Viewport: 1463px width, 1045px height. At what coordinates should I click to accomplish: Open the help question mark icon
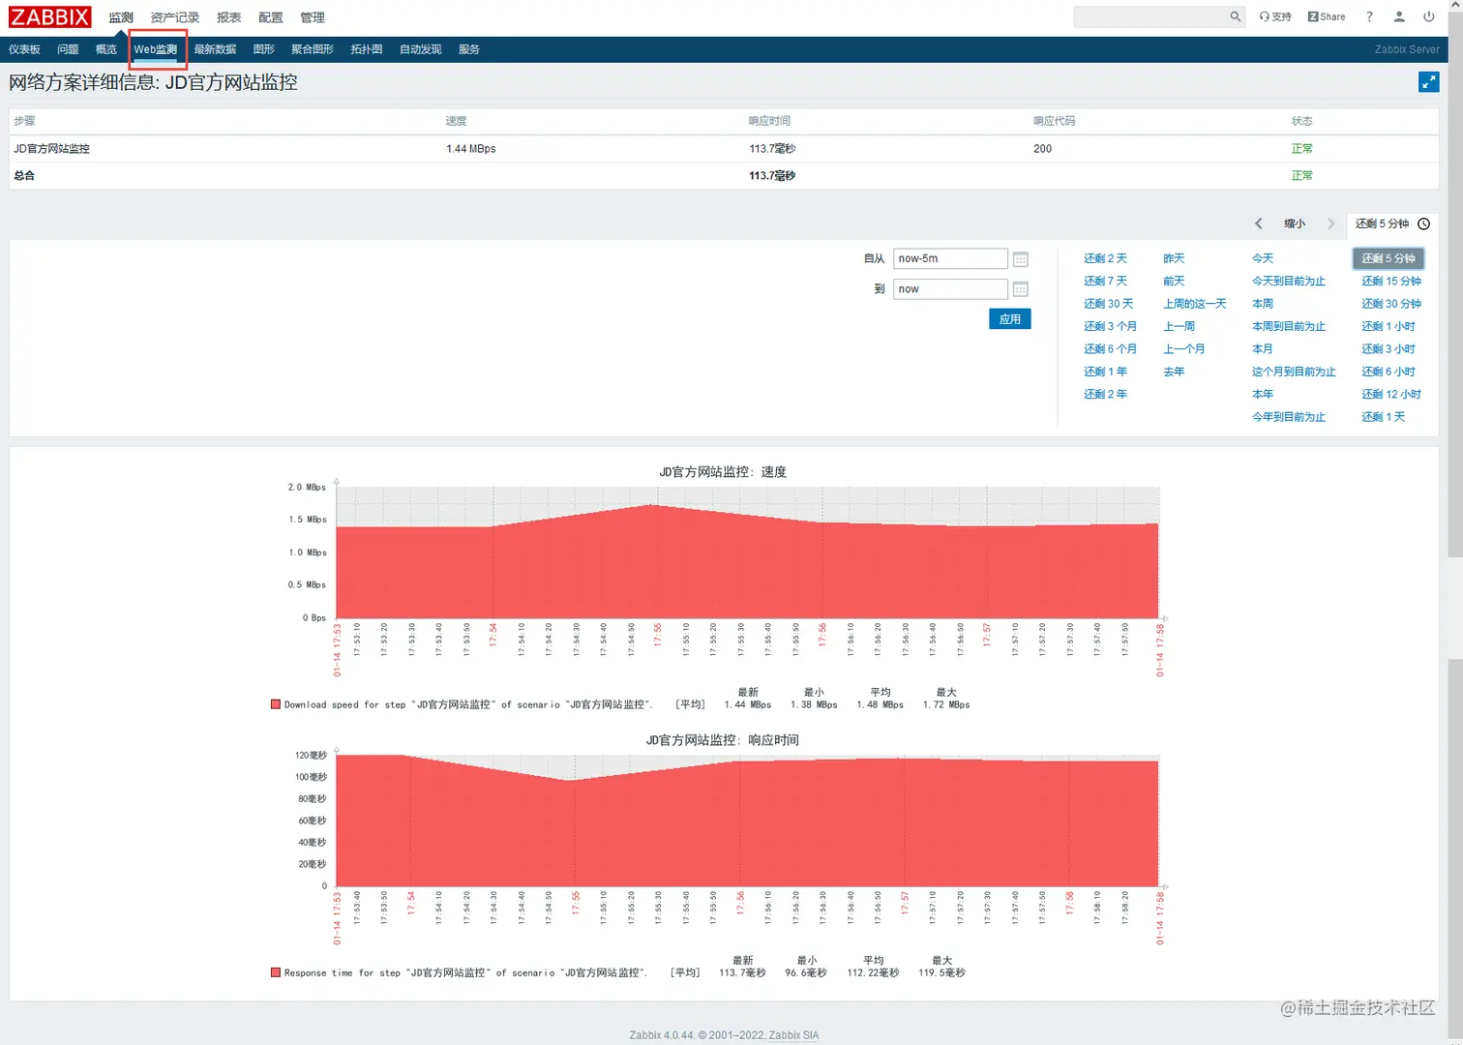coord(1369,16)
